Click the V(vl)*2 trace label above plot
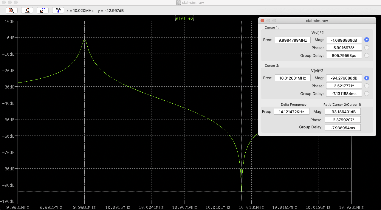 (x=185, y=18)
